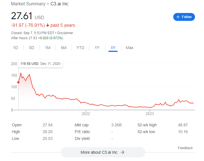The height and width of the screenshot is (161, 204).
Task: Click the 119.58 USD tooltip
Action: pyautogui.click(x=40, y=64)
